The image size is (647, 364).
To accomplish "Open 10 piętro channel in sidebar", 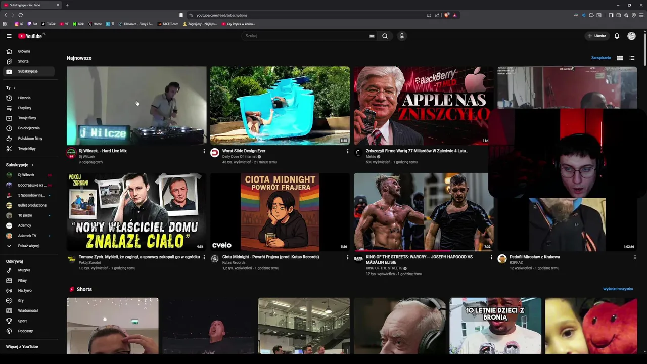I will [x=28, y=215].
